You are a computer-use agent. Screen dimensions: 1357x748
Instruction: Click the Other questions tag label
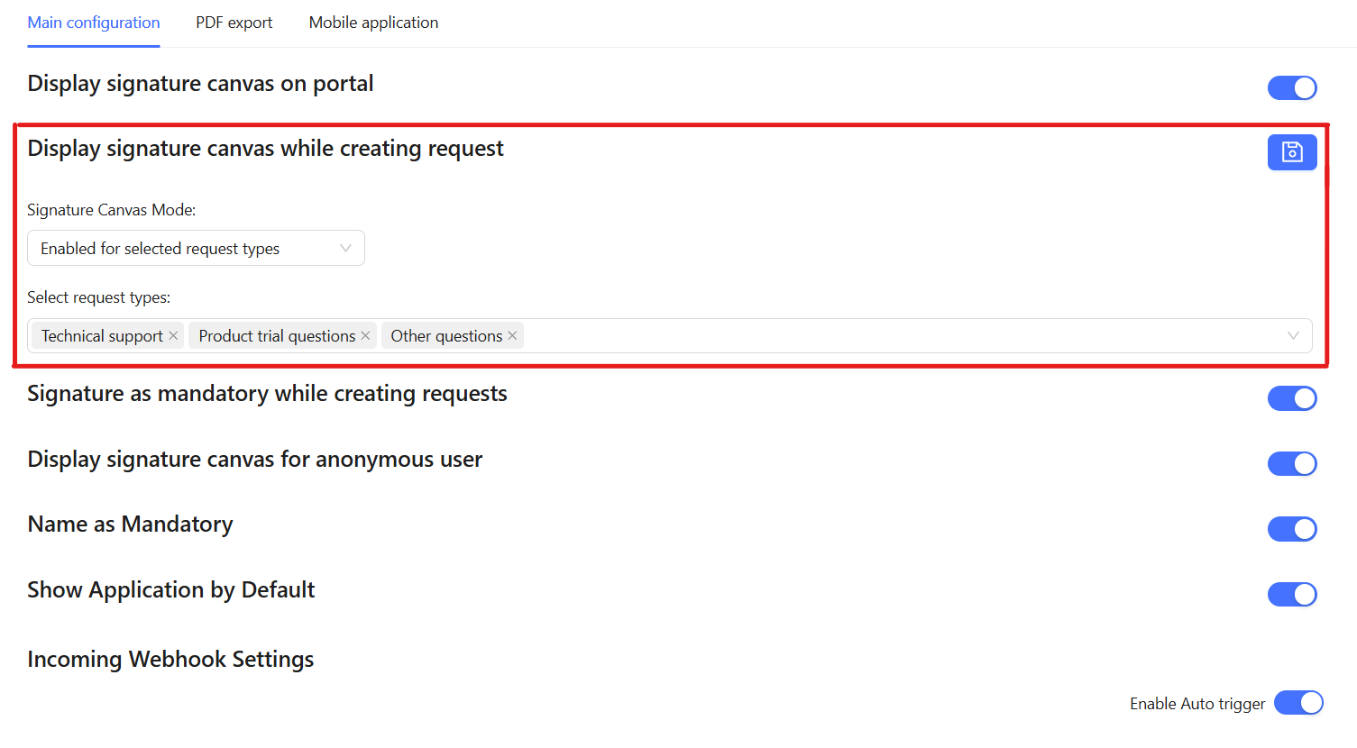446,336
